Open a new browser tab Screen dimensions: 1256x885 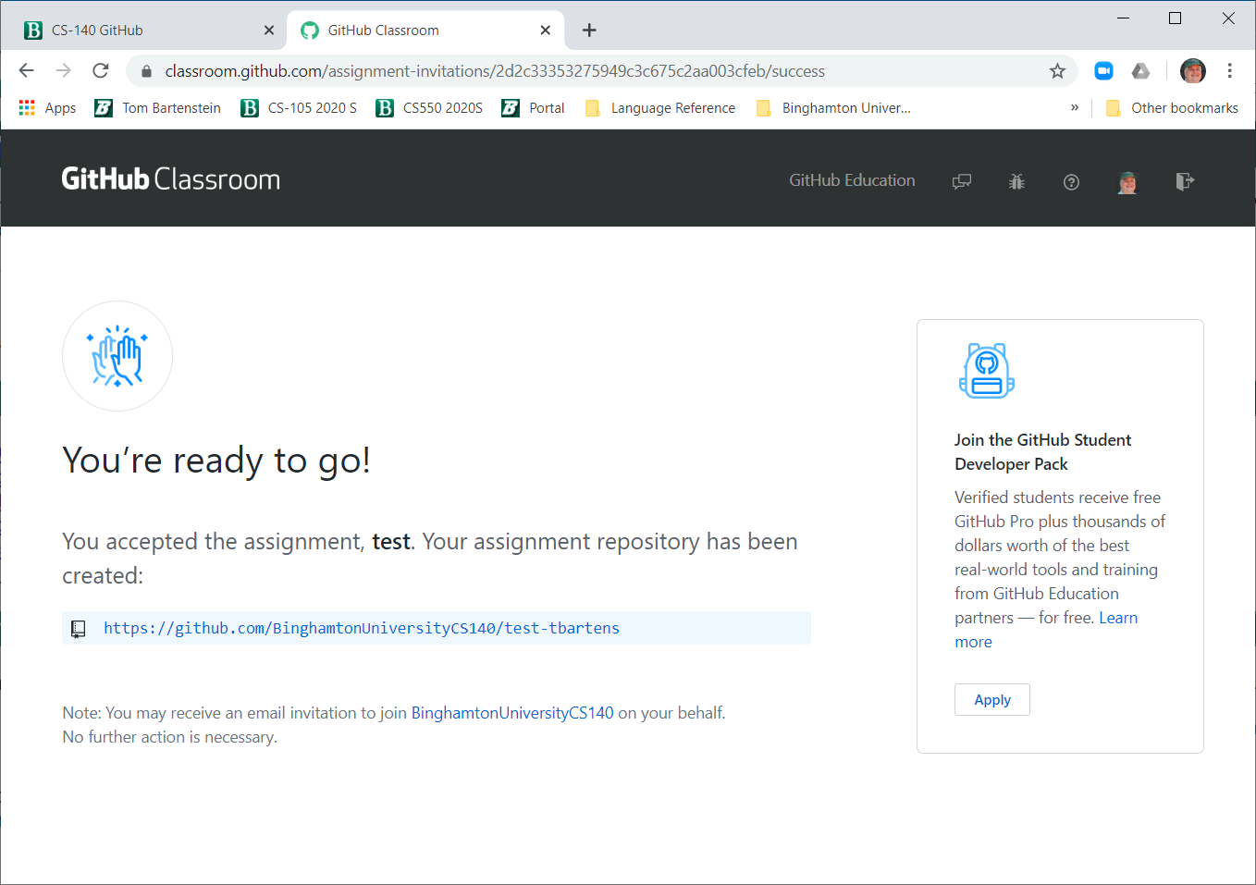pyautogui.click(x=589, y=31)
